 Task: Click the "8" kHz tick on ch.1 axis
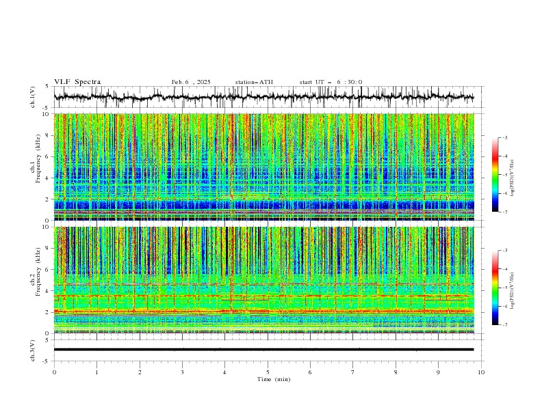pyautogui.click(x=48, y=135)
